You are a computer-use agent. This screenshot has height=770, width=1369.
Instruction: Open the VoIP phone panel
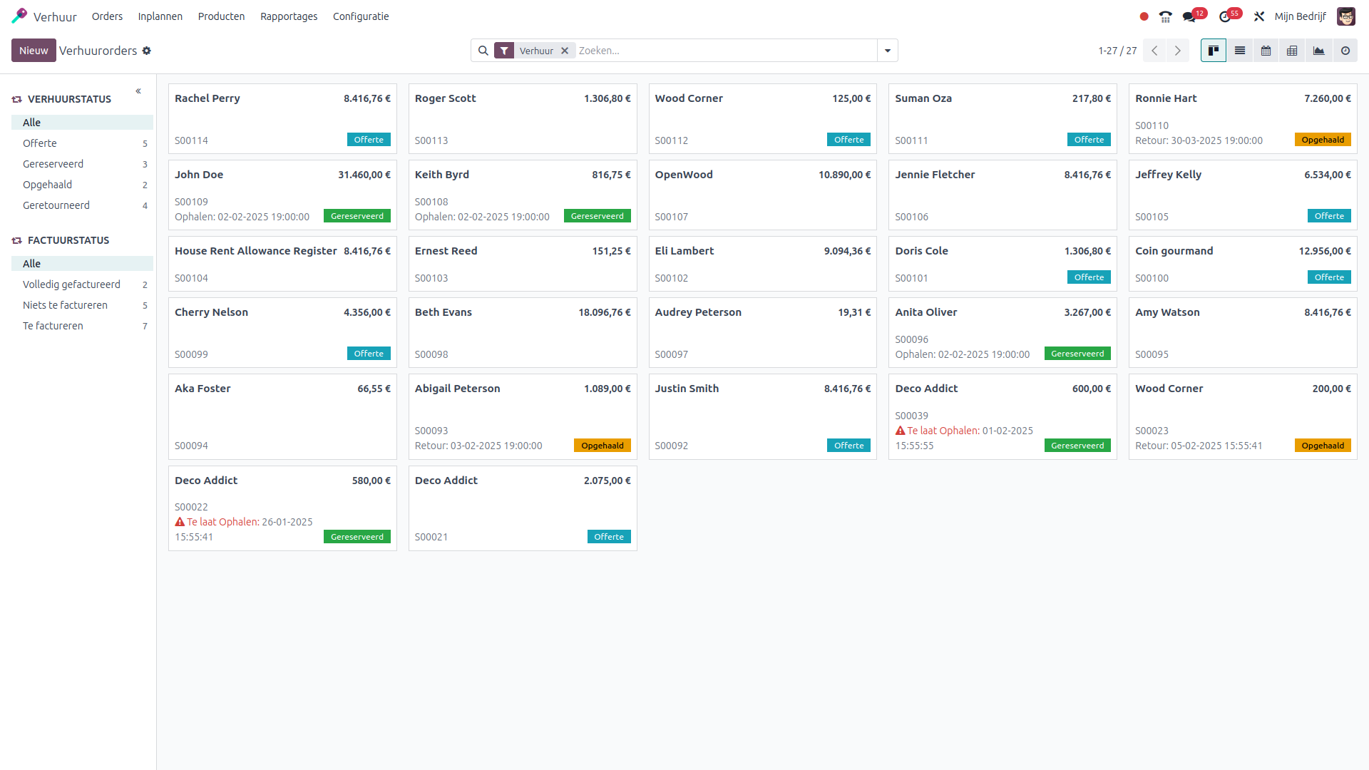coord(1166,15)
